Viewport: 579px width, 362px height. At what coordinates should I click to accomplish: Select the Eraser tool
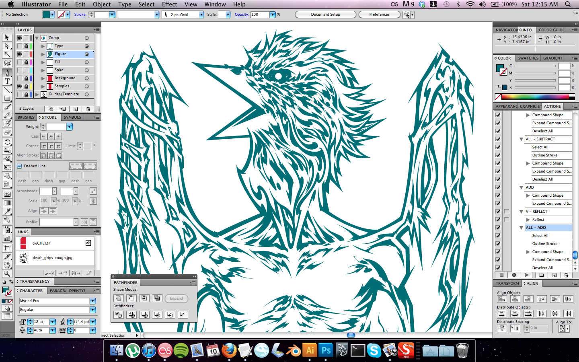click(x=7, y=132)
